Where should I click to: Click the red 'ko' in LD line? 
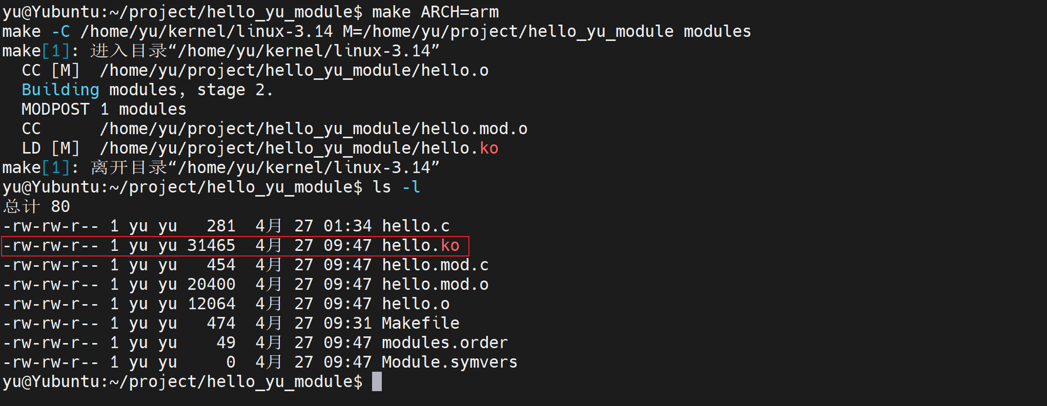pos(489,148)
